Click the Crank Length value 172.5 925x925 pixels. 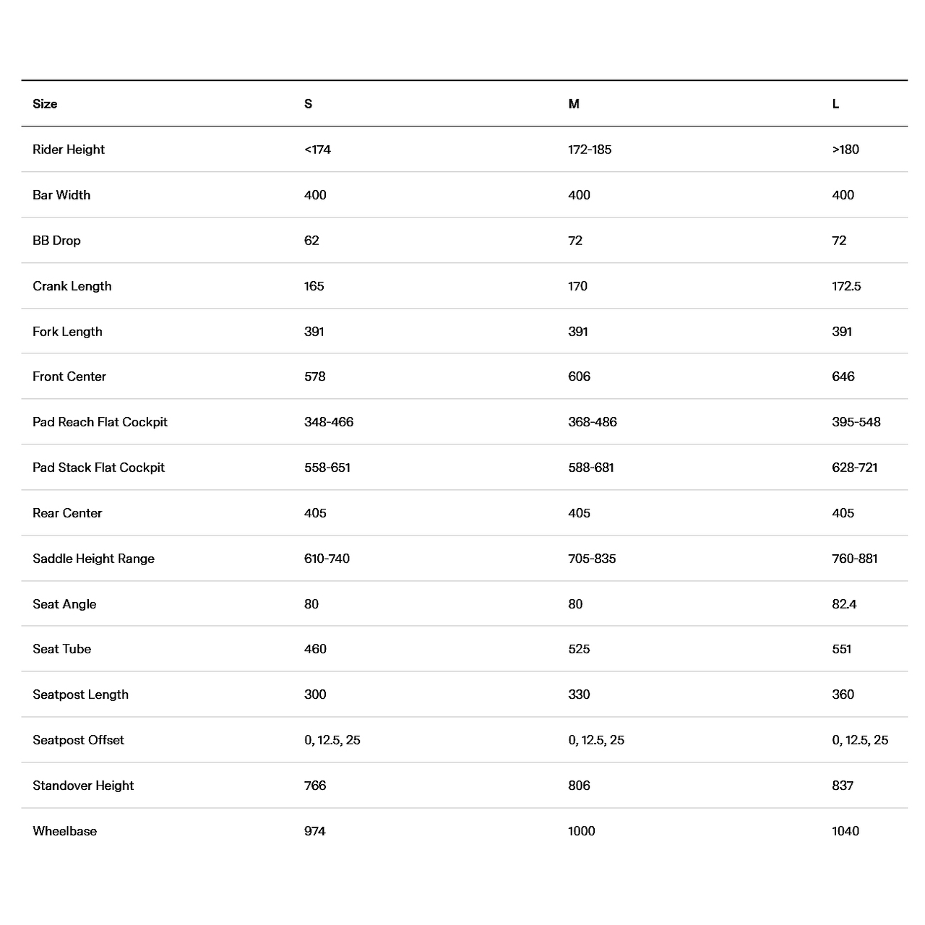coord(846,286)
